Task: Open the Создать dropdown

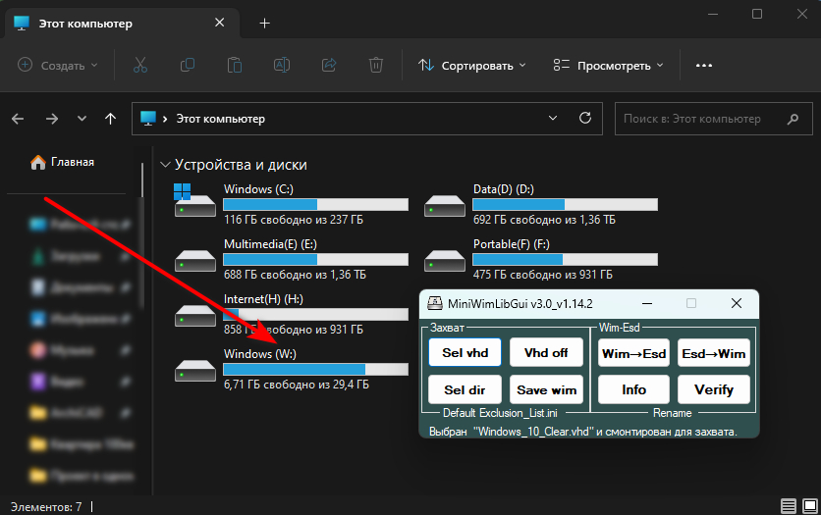Action: click(x=58, y=66)
